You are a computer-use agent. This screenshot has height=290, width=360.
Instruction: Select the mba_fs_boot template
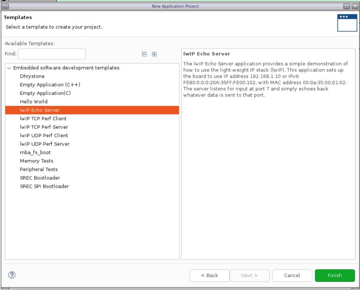(x=35, y=153)
